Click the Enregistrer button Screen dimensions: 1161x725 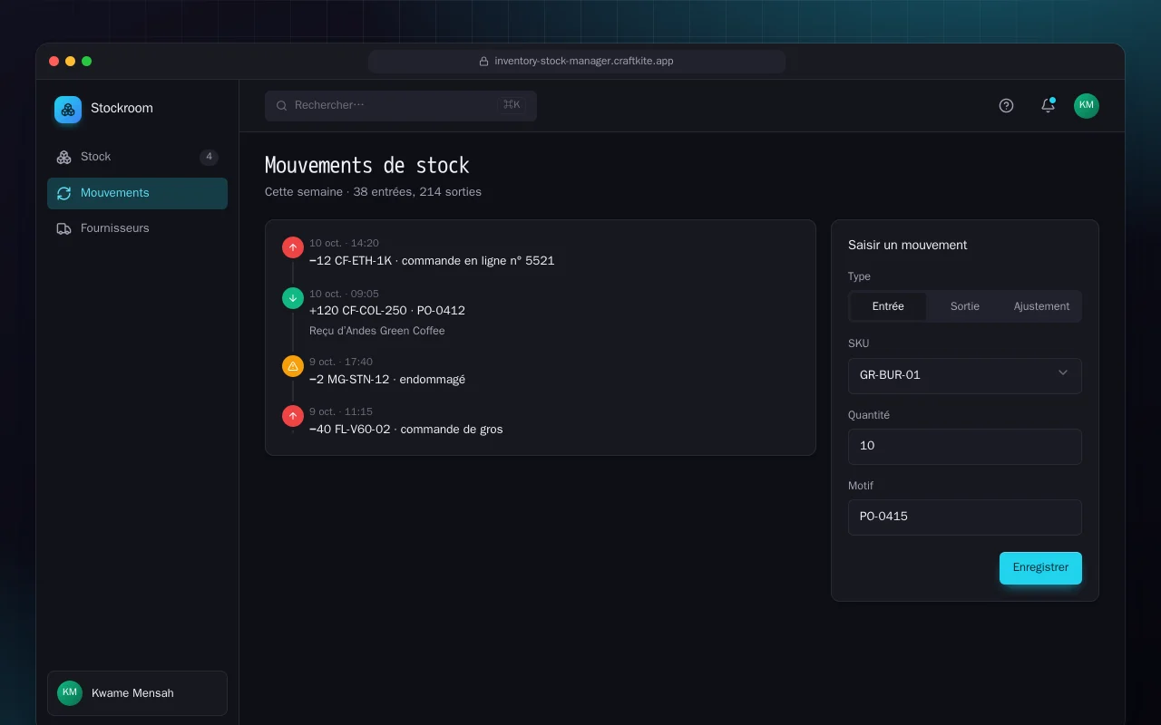[x=1040, y=568]
